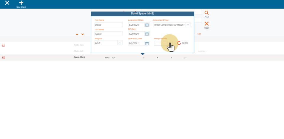Click the X close icon in top bar
Image resolution: width=284 pixels, height=139 pixels.
coord(7,3)
